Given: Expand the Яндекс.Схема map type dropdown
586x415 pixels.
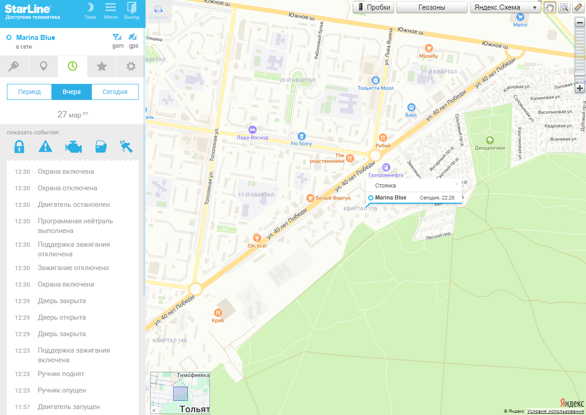Looking at the screenshot, I should (505, 7).
